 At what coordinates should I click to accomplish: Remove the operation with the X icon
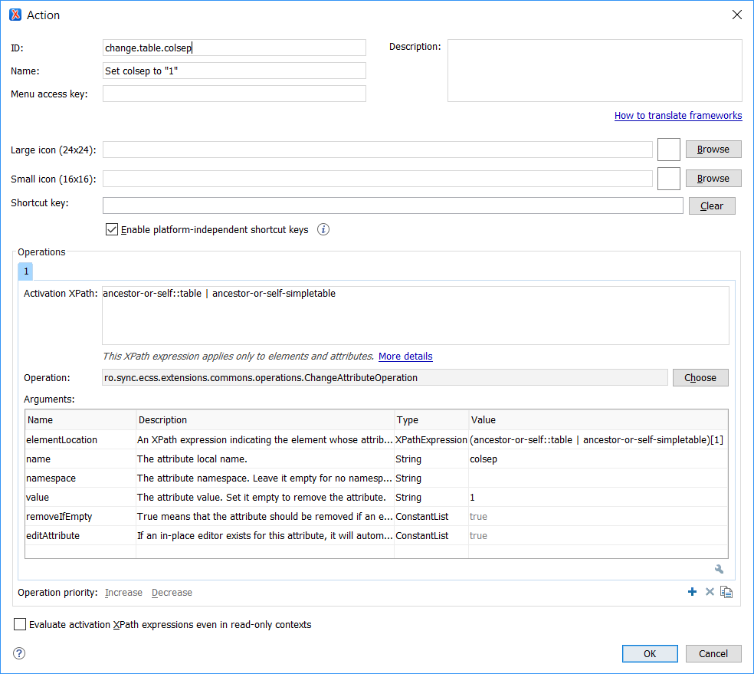coord(710,592)
